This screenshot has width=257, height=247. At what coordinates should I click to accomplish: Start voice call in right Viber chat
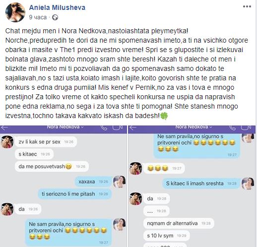pos(232,127)
